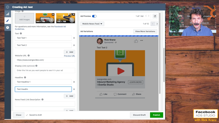Click the Display Link info icon
219x123 pixels.
point(36,66)
